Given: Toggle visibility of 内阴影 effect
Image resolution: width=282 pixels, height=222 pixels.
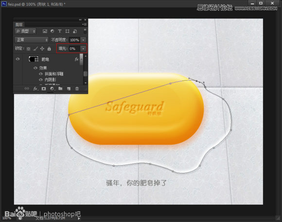Looking at the screenshot, I should point(41,79).
